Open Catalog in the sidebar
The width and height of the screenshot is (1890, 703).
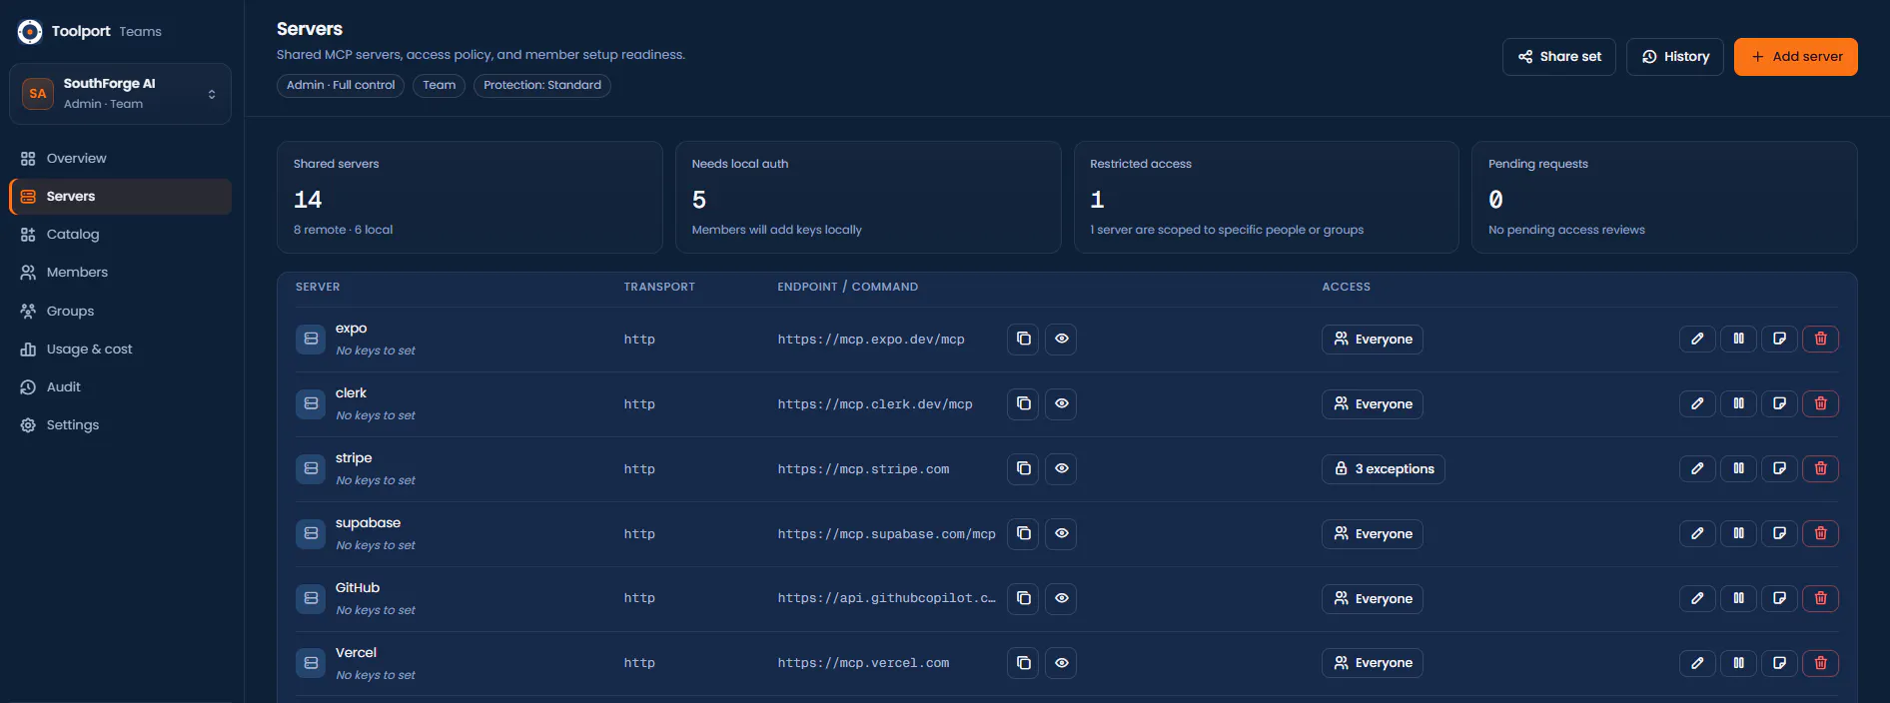click(120, 235)
